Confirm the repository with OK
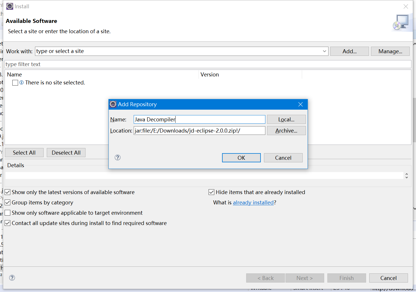Screen dimensions: 416x292 tap(241, 158)
